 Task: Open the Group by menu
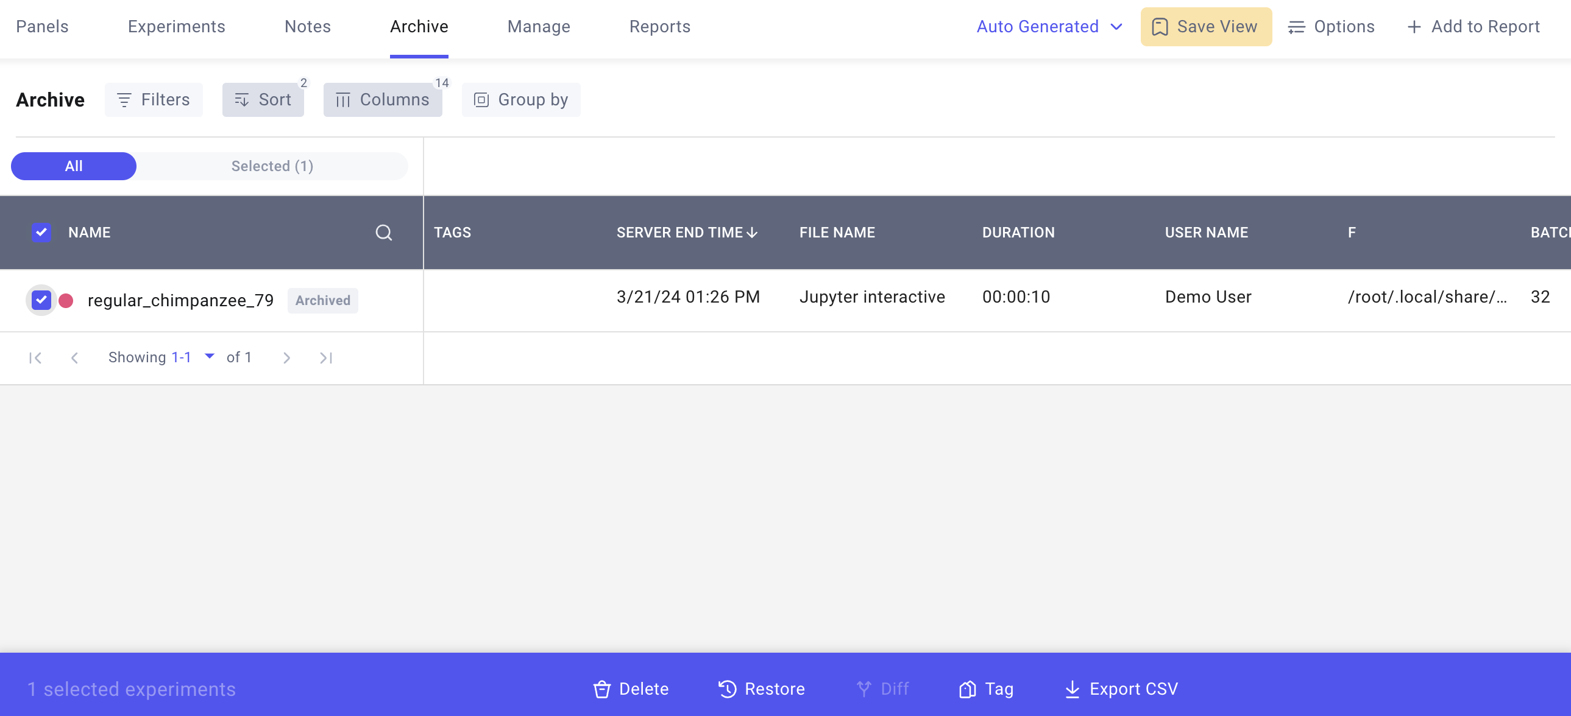pos(521,100)
